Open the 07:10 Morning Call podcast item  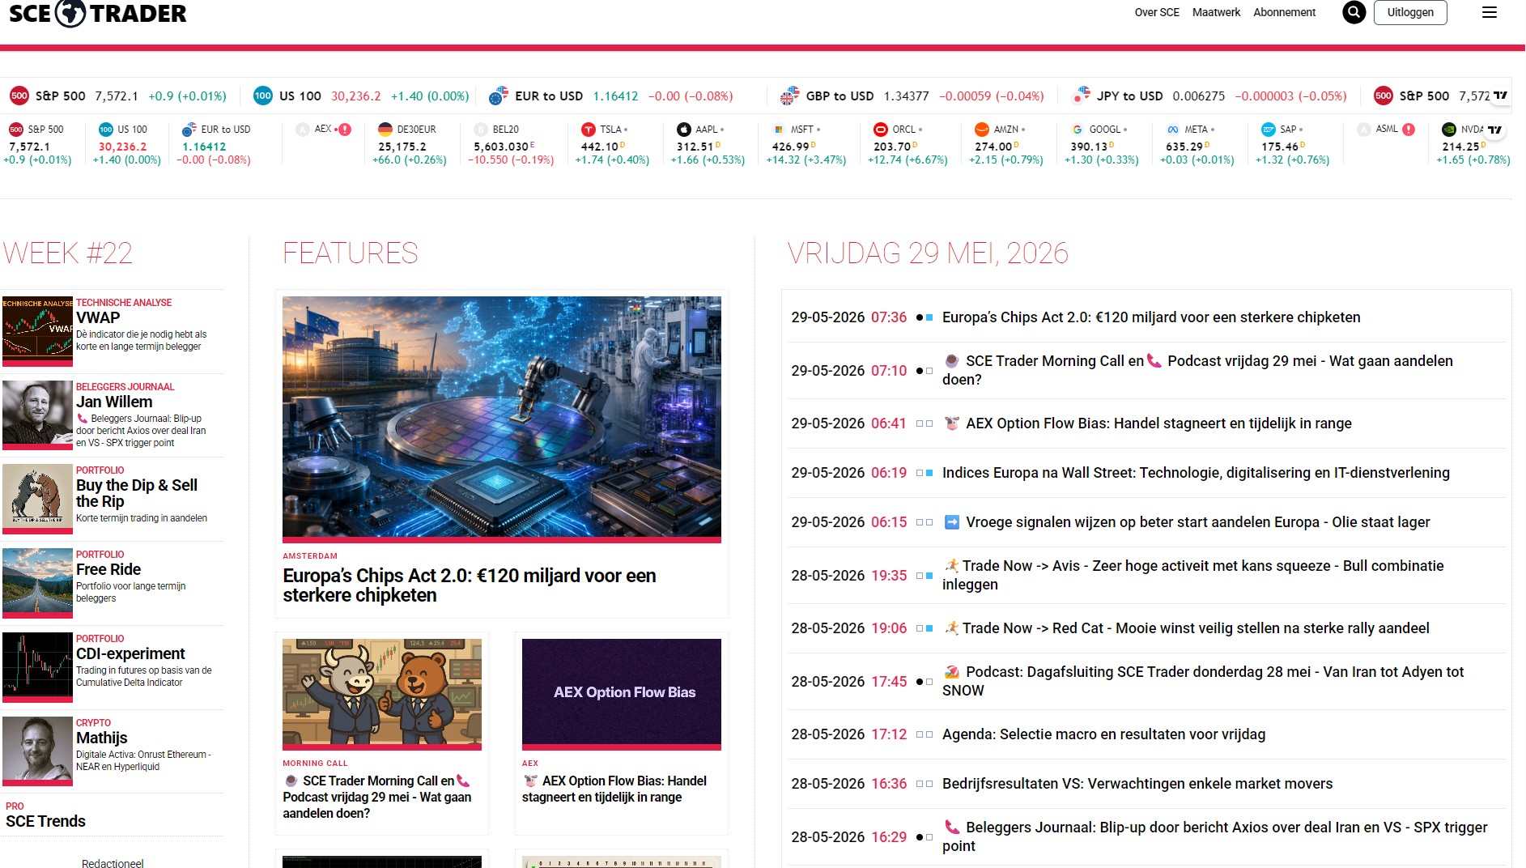pos(1197,370)
